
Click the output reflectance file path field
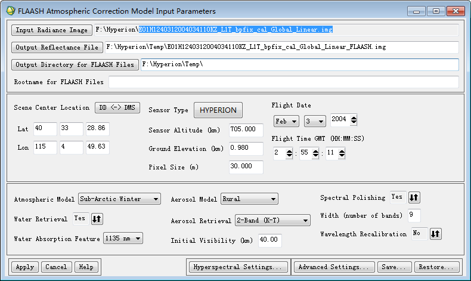pyautogui.click(x=282, y=47)
